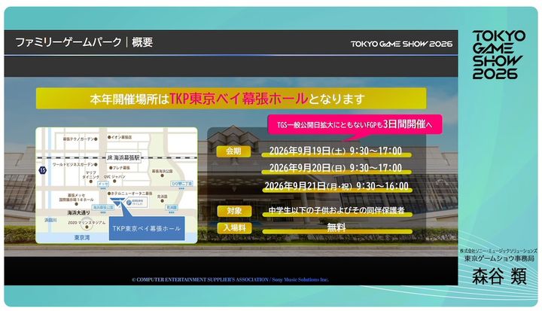The image size is (542, 311).
Task: Click the メッセ bus stop label on map
Action: pyautogui.click(x=103, y=184)
